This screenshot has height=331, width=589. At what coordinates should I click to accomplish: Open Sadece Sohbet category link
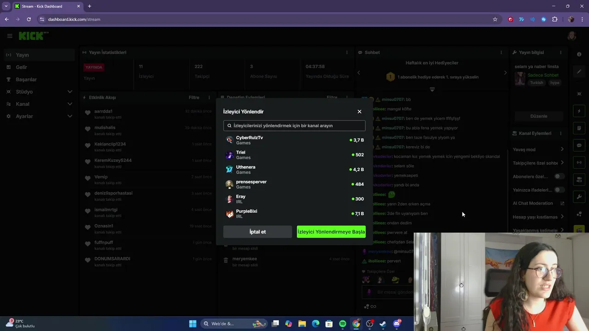[x=543, y=75]
